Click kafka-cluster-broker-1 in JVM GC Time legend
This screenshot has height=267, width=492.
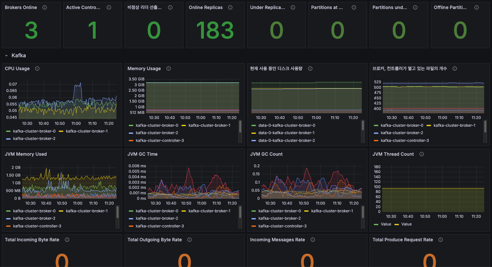pos(209,211)
